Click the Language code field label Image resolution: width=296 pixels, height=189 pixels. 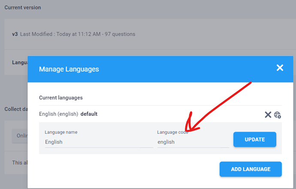pyautogui.click(x=172, y=132)
